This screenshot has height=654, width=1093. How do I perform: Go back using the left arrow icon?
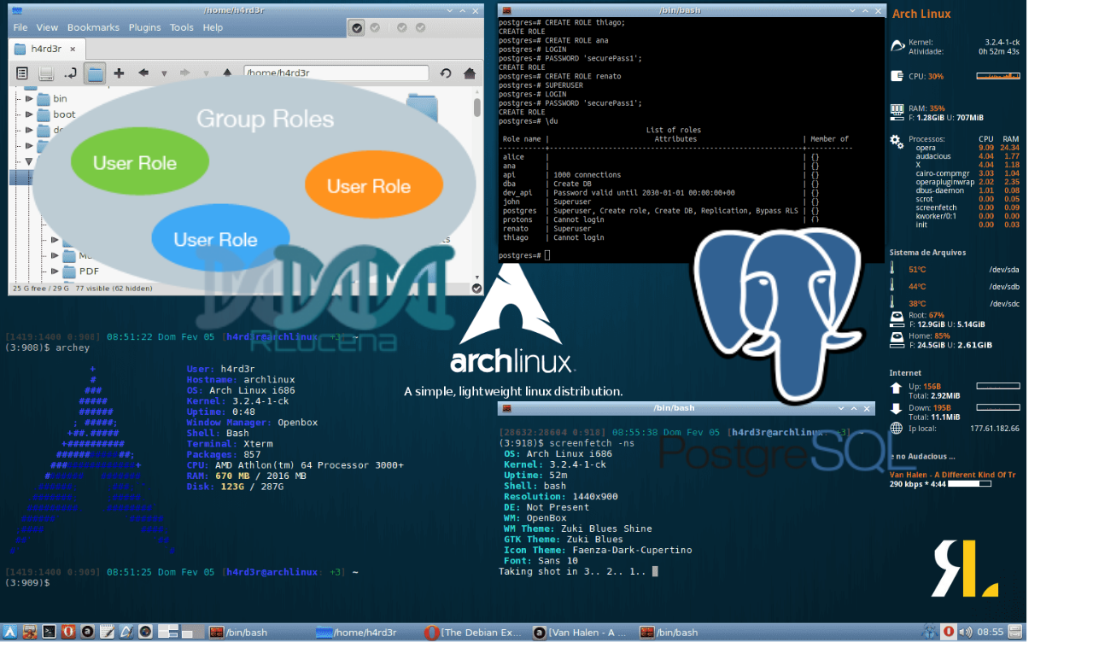click(x=143, y=73)
